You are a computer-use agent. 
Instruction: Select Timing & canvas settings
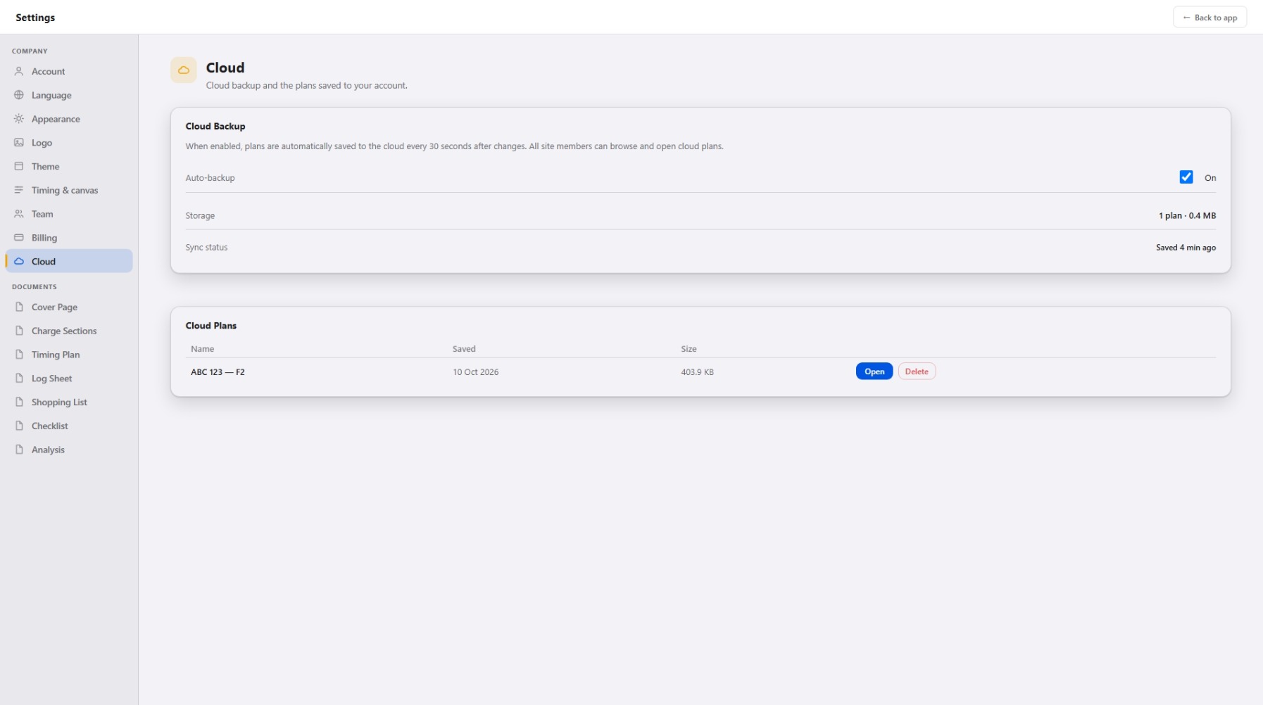(69, 190)
